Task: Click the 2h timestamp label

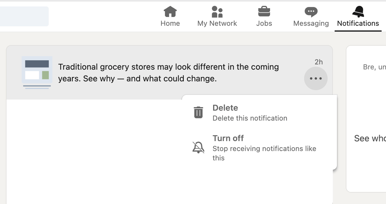Action: [x=319, y=62]
